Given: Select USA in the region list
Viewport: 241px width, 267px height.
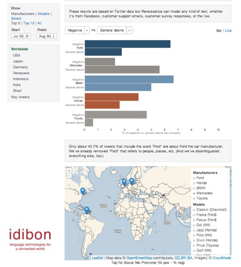Looking at the screenshot, I should pyautogui.click(x=16, y=55).
